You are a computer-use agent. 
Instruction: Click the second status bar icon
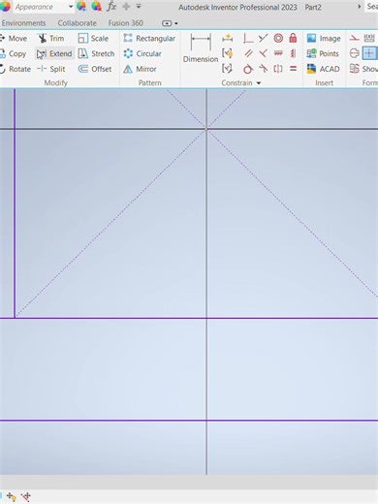click(x=26, y=496)
